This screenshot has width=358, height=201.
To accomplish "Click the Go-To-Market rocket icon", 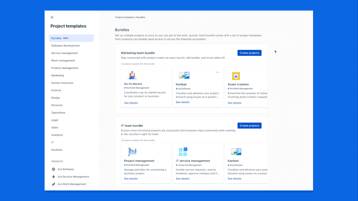I will (x=132, y=75).
